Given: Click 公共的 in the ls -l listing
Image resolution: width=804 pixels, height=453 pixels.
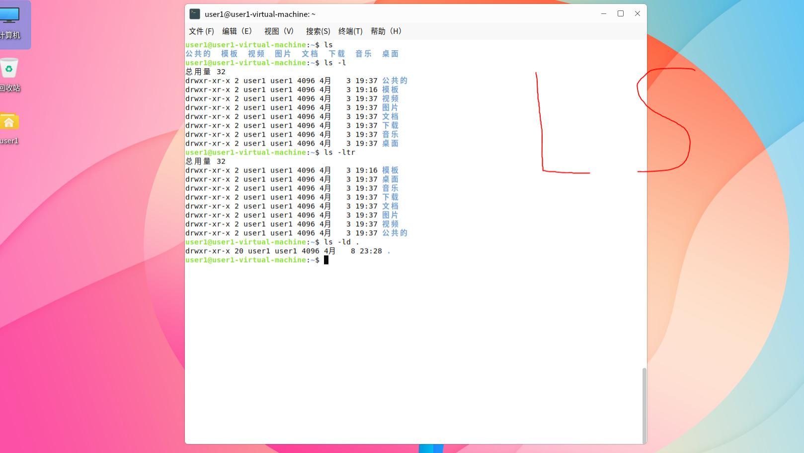Looking at the screenshot, I should [395, 81].
